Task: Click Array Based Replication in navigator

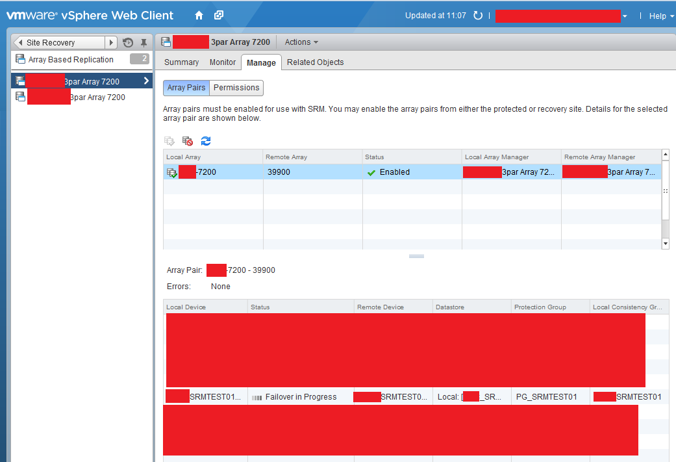Action: 71,60
